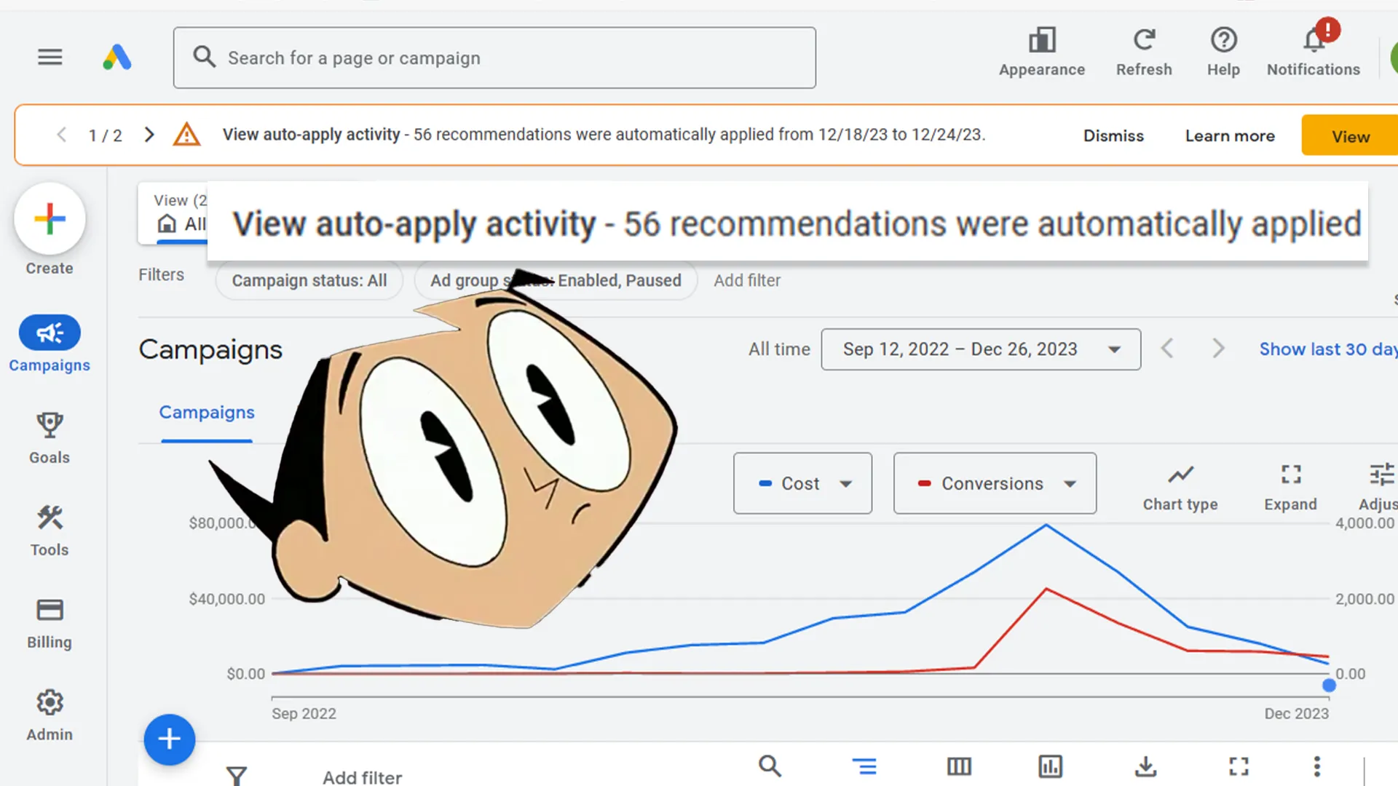Open the table Columns icon
Viewport: 1398px width, 786px height.
click(x=959, y=766)
